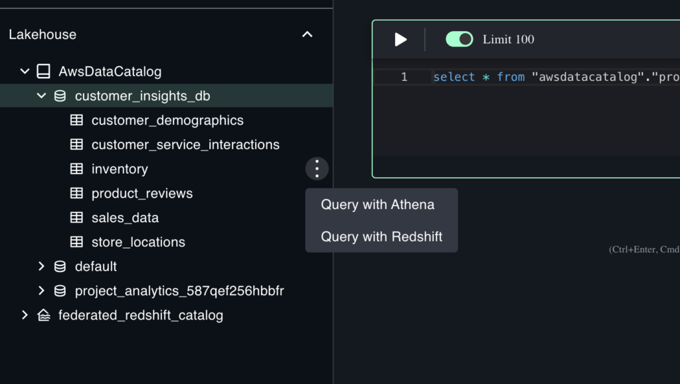This screenshot has width=680, height=384.
Task: Toggle the Limit 100 switch
Action: (x=460, y=39)
